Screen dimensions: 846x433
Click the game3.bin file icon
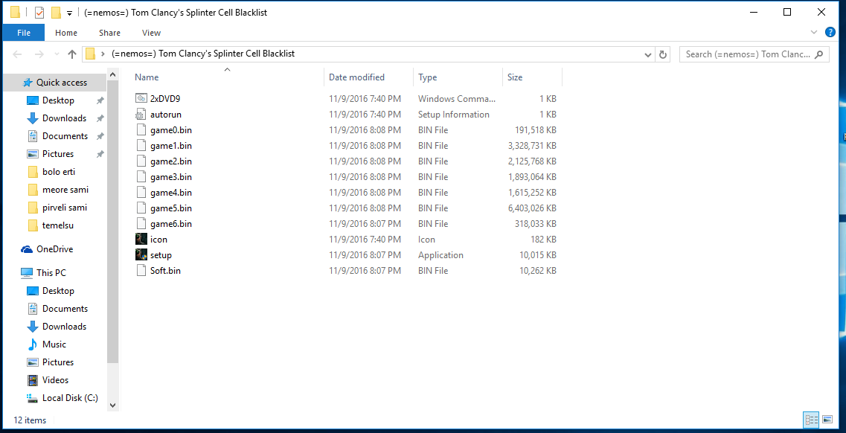coord(141,177)
